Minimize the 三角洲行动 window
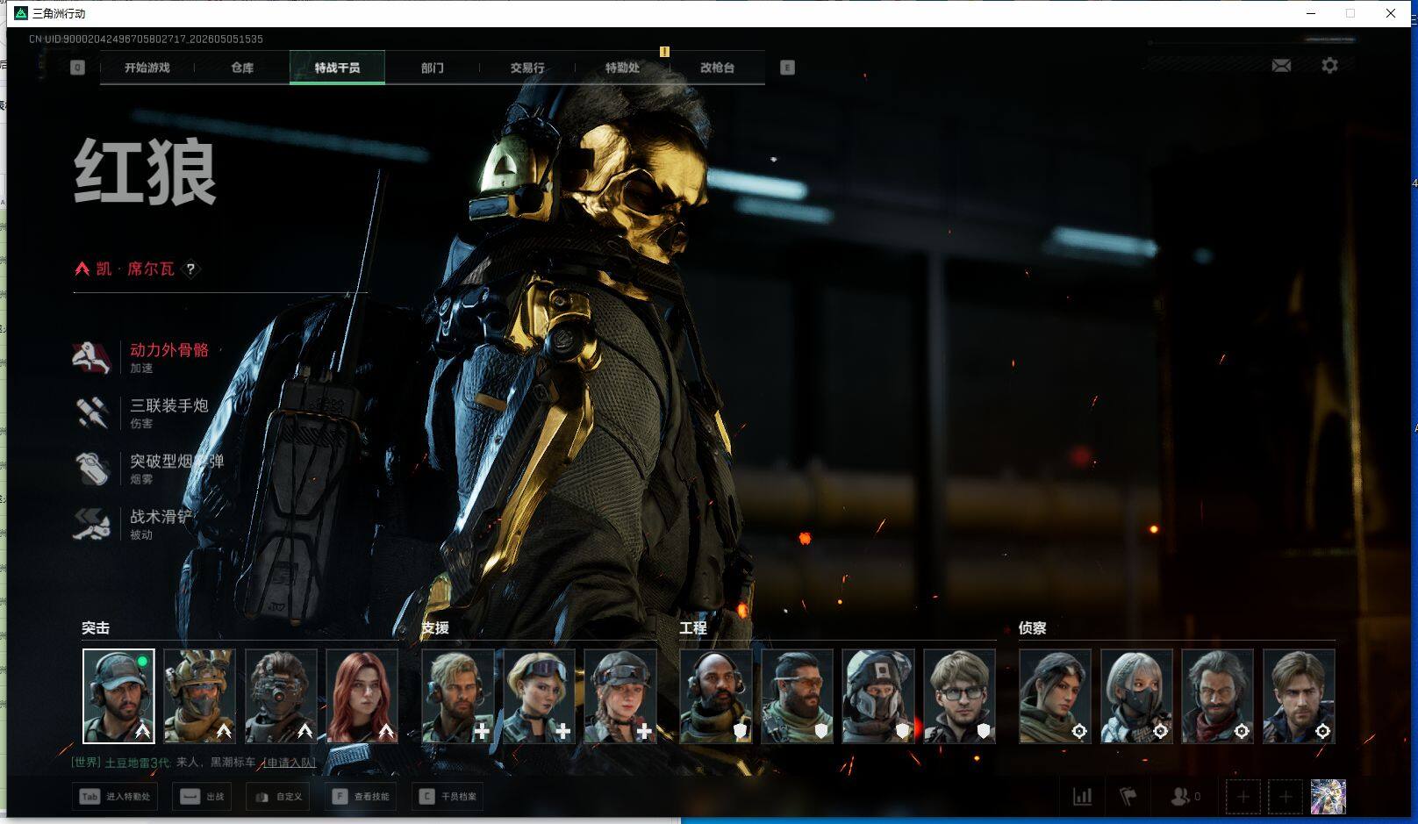 1311,13
